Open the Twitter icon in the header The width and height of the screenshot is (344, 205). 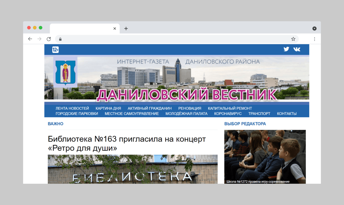[286, 49]
